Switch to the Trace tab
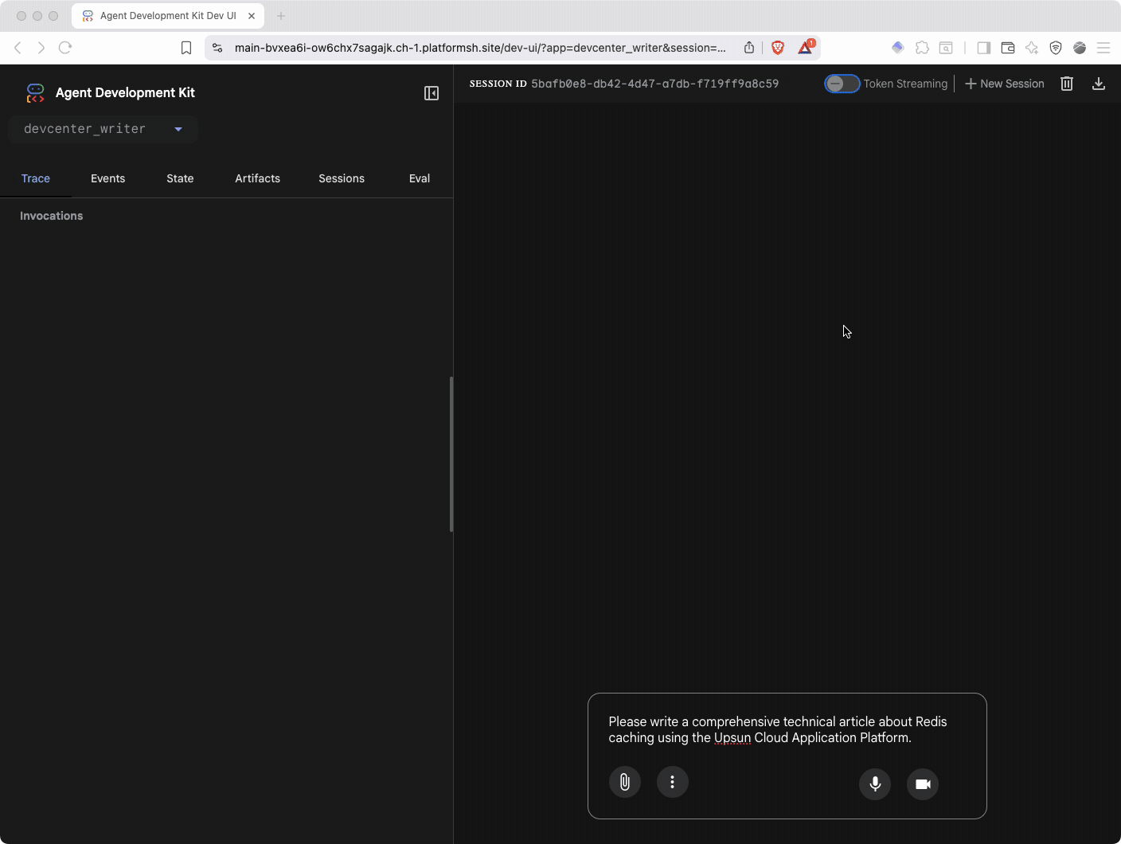The width and height of the screenshot is (1121, 844). (x=36, y=178)
